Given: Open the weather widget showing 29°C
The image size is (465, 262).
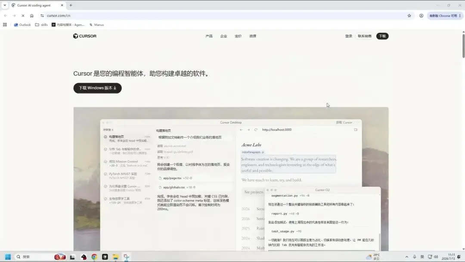Looking at the screenshot, I should (373, 257).
